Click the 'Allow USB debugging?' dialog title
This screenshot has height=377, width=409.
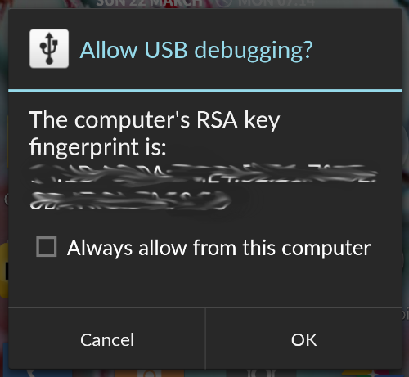tap(196, 51)
